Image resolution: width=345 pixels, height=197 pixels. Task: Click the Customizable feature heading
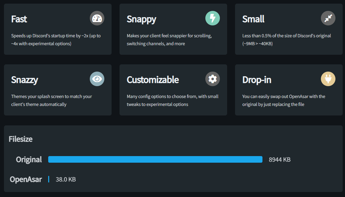153,80
